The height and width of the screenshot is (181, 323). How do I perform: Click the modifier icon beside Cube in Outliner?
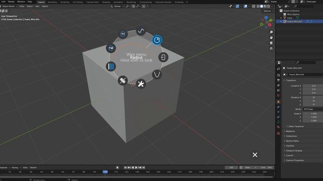click(x=297, y=18)
